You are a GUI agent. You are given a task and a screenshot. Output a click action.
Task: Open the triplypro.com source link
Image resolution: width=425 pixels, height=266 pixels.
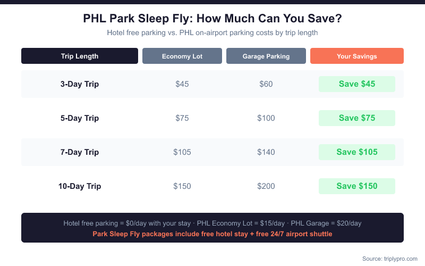tap(390, 259)
